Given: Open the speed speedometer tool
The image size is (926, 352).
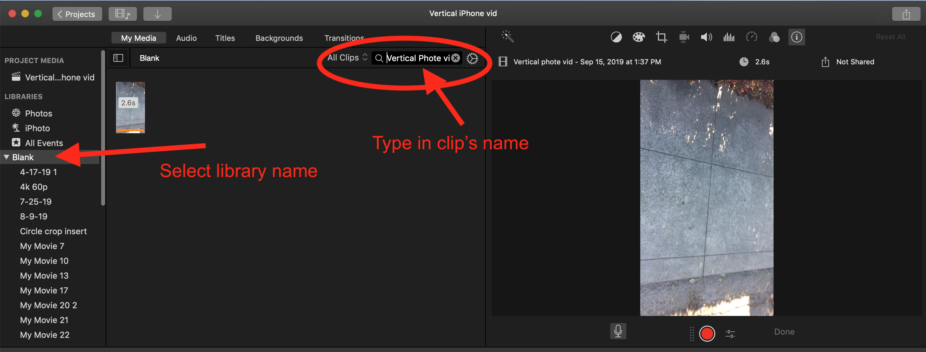Looking at the screenshot, I should pos(751,37).
